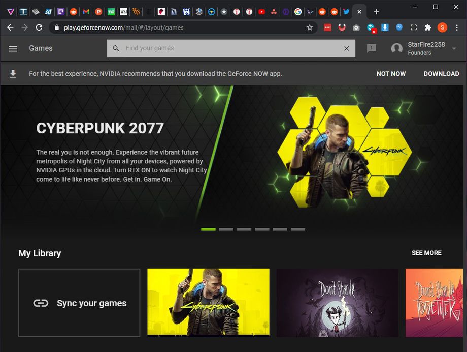Viewport: 467px width, 352px height.
Task: Switch to the Twitter browser tab
Action: click(x=346, y=11)
